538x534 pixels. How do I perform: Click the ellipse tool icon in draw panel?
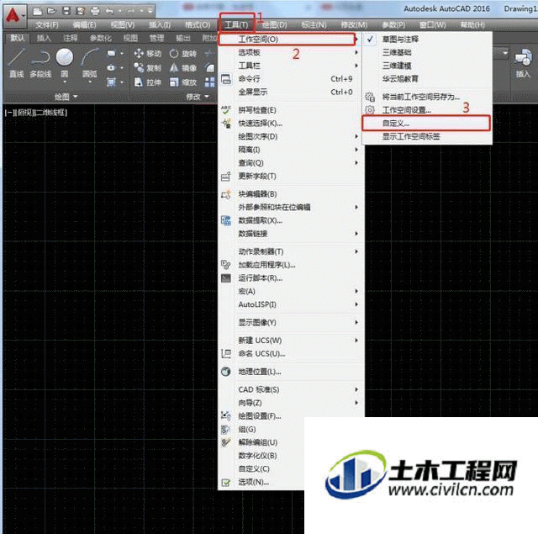click(x=111, y=67)
